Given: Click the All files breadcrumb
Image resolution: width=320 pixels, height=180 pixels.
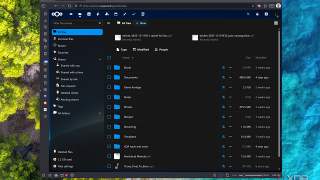Looking at the screenshot, I should 124,23.
